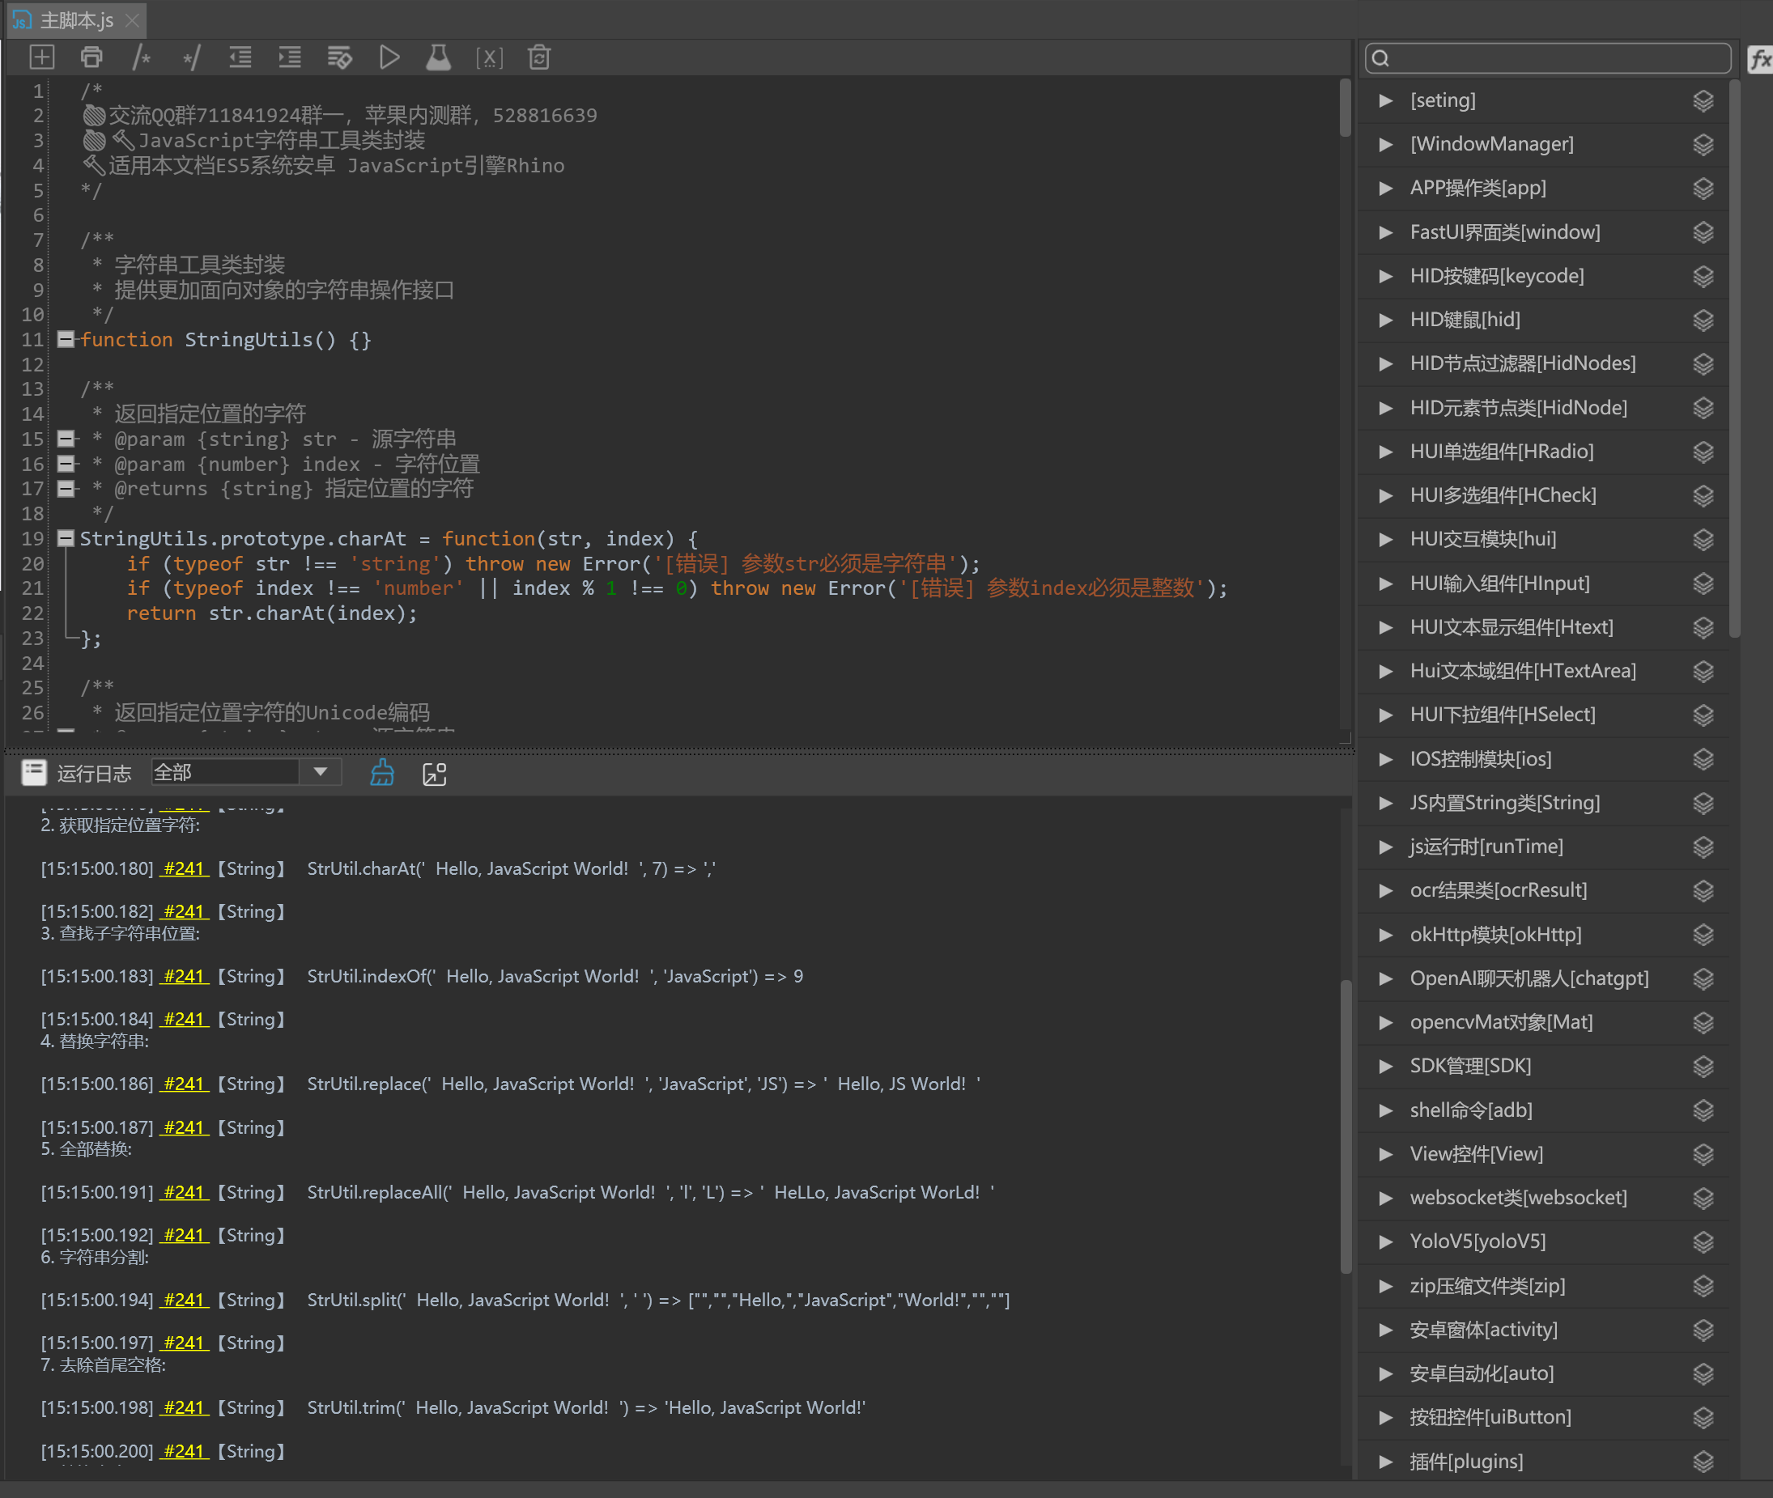Collapse the StringUtils function fold on line 11
Screen dimensions: 1773x1498
point(66,340)
